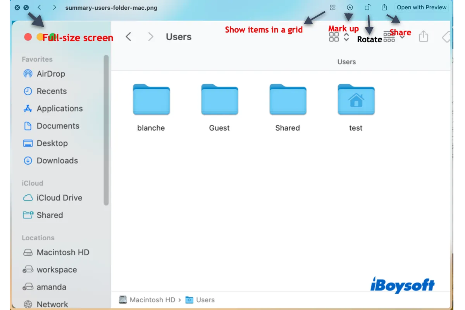Viewport: 465px width, 310px height.
Task: Expand the Finder group-by options dropdown
Action: point(394,37)
